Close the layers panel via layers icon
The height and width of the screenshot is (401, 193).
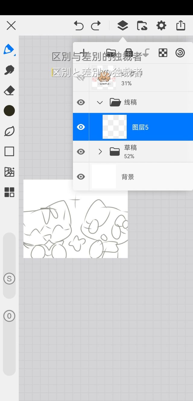(x=122, y=26)
